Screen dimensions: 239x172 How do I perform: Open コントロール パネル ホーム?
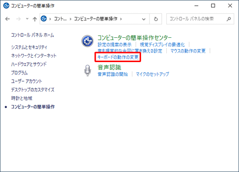(x=33, y=35)
